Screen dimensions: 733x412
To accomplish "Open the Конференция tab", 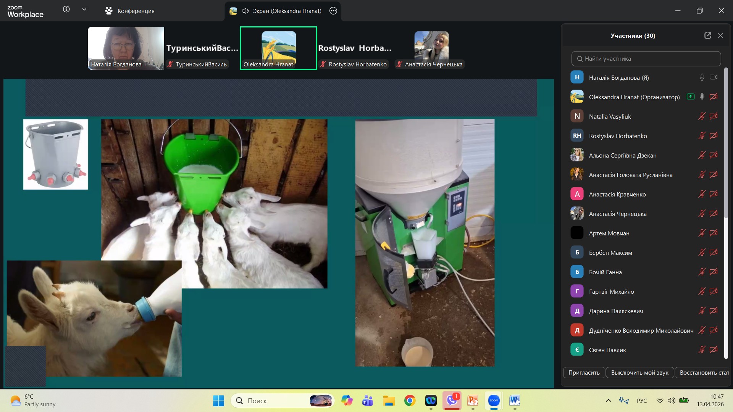I will (130, 11).
